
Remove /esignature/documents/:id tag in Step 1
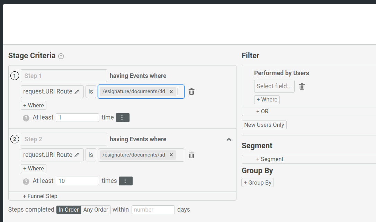click(171, 92)
